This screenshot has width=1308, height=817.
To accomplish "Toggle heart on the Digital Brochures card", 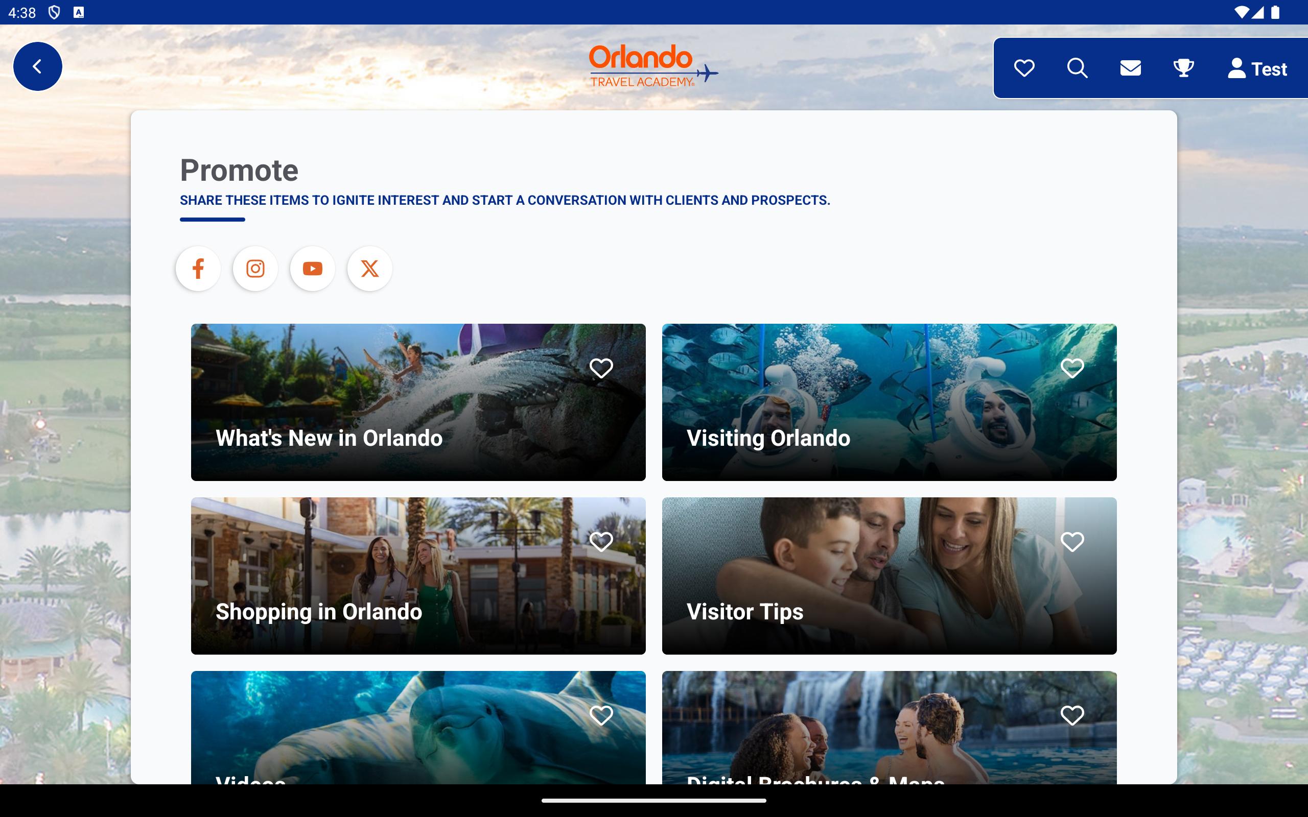I will tap(1072, 716).
